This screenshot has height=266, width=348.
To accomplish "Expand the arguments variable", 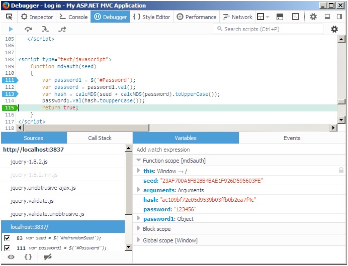I will point(139,190).
